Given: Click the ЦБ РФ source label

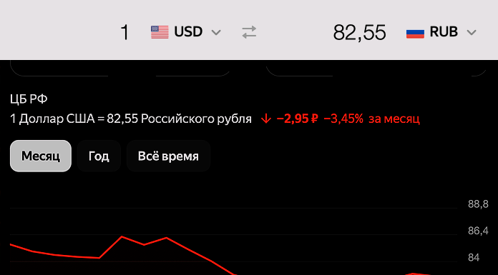Looking at the screenshot, I should pos(29,99).
